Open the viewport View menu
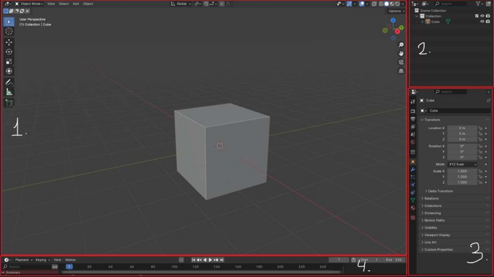 tap(51, 4)
